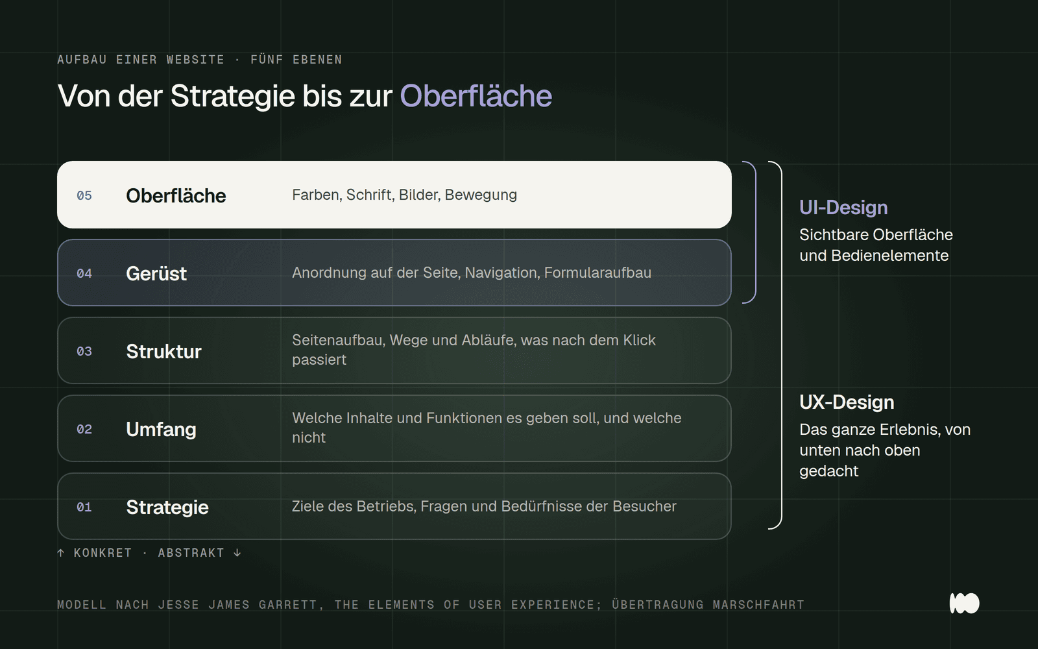This screenshot has height=649, width=1038.
Task: Click the UI-Design heading
Action: (843, 208)
